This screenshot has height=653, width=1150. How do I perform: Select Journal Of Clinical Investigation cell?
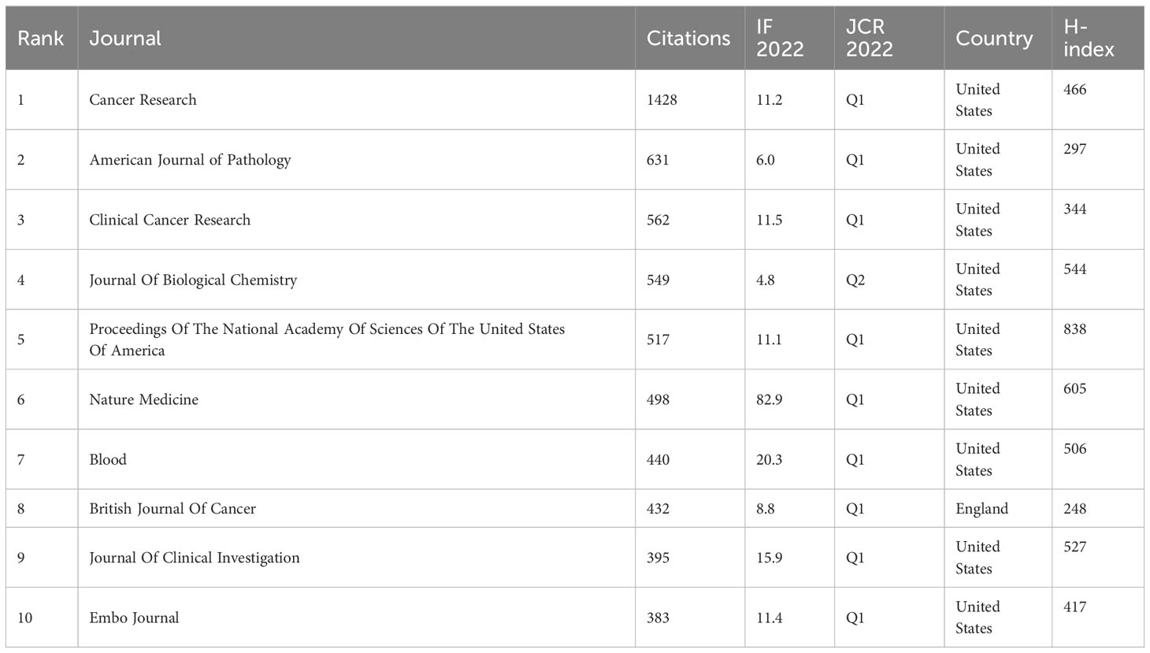tap(195, 558)
